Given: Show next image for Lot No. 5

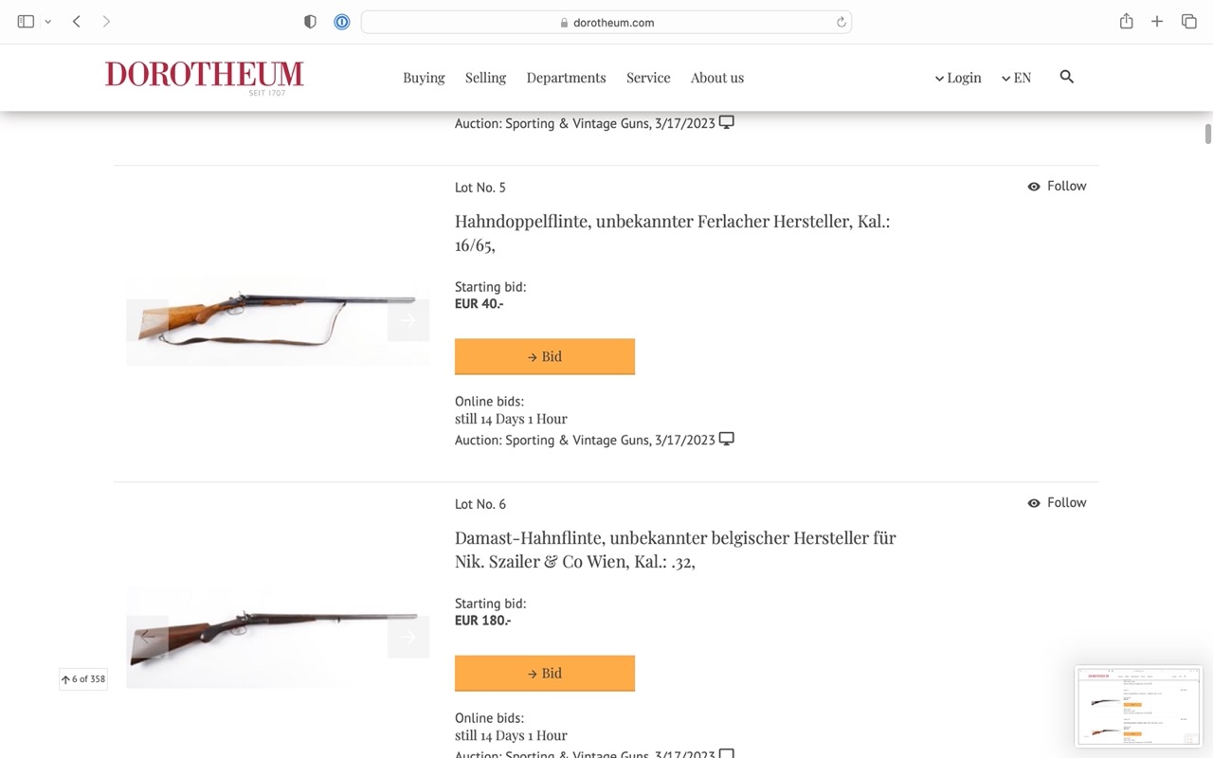Looking at the screenshot, I should (408, 320).
